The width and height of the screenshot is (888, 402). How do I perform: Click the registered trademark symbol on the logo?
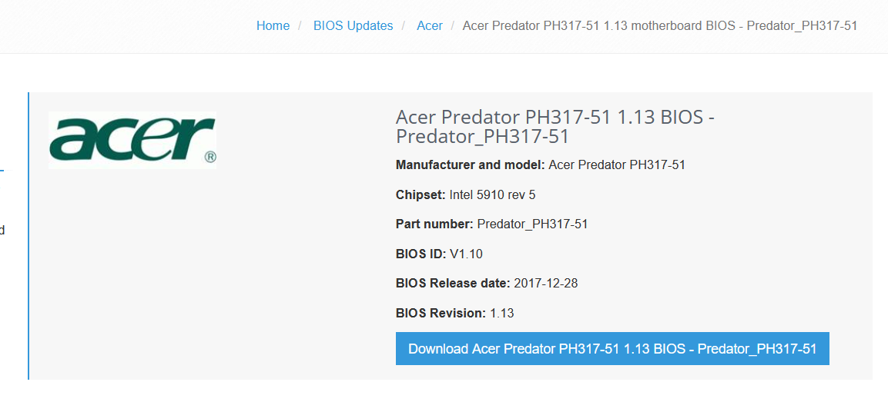[210, 157]
